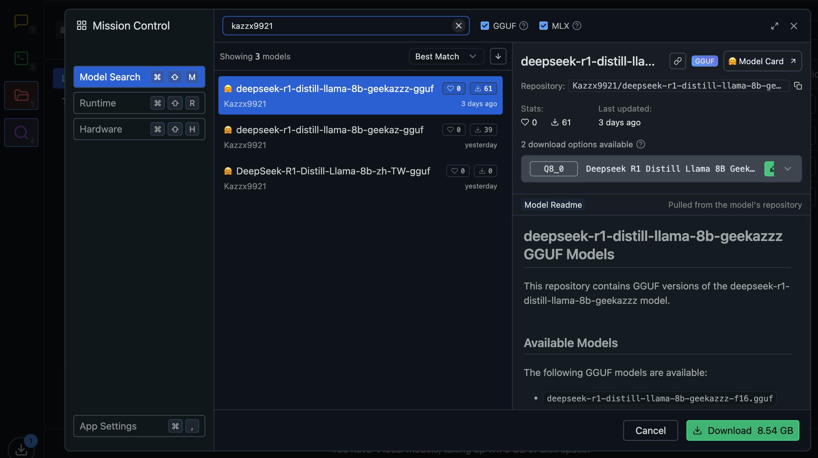
Task: Click downloads badge on zh-TW-gguf row
Action: click(485, 171)
